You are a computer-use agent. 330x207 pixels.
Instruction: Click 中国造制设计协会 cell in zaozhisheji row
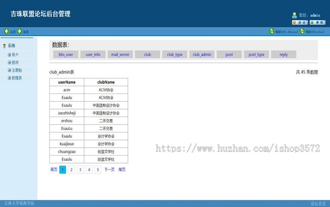[106, 113]
